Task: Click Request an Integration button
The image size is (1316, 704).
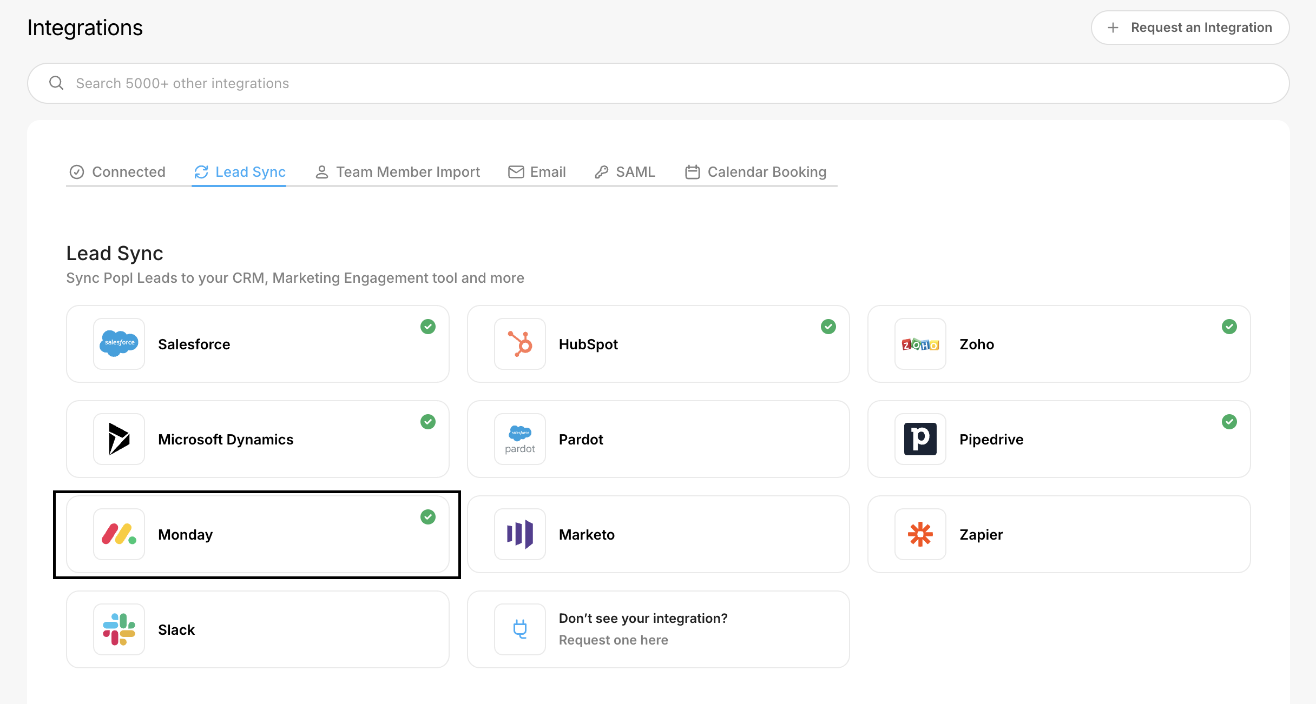Action: tap(1190, 28)
